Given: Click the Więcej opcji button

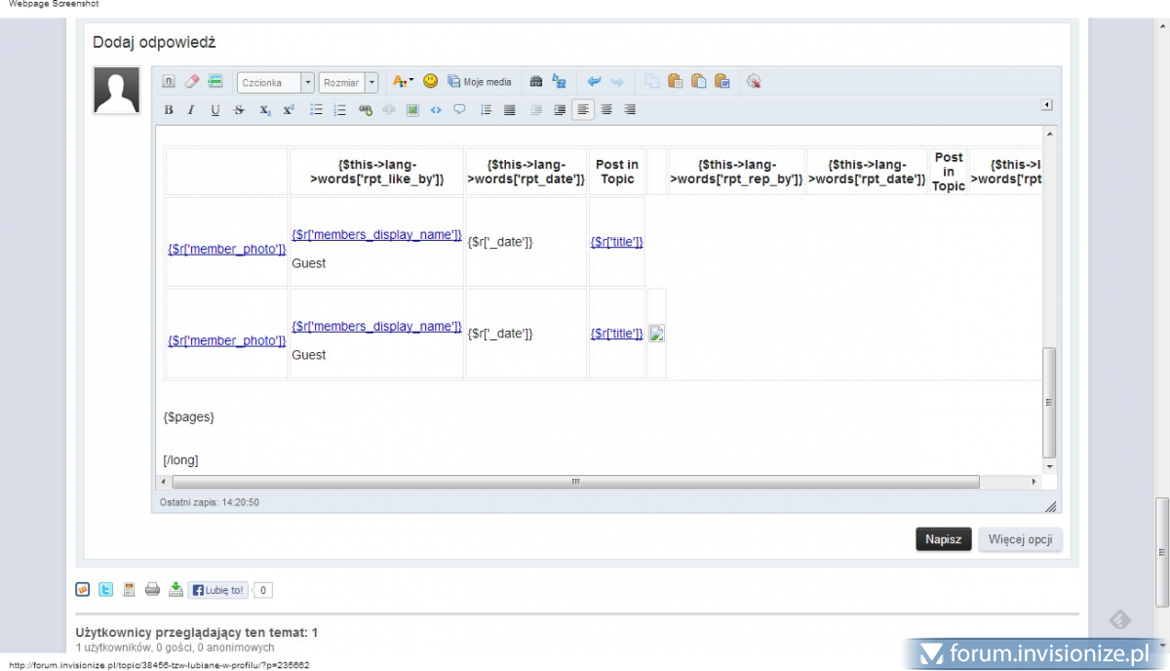Looking at the screenshot, I should (x=1020, y=539).
